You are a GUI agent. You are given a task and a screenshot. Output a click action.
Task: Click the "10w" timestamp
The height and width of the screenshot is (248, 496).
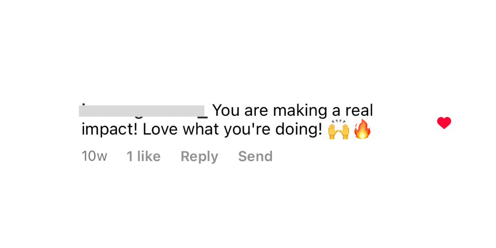tap(94, 157)
